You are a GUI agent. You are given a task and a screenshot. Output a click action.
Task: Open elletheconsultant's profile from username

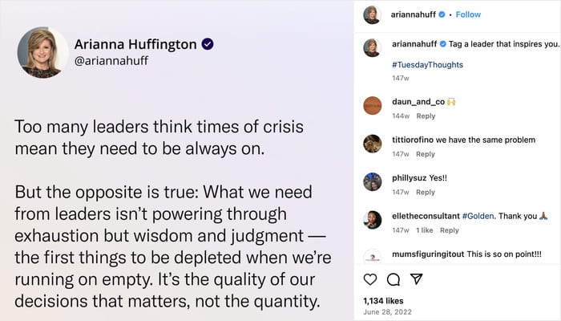pos(426,215)
